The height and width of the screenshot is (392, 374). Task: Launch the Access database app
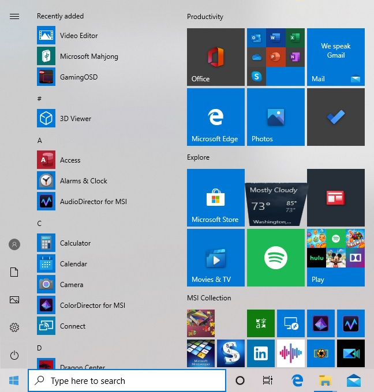pyautogui.click(x=70, y=160)
